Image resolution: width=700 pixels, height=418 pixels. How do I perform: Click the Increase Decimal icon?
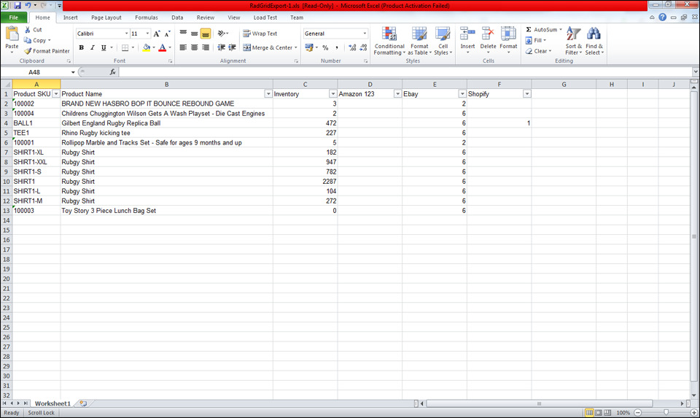352,47
